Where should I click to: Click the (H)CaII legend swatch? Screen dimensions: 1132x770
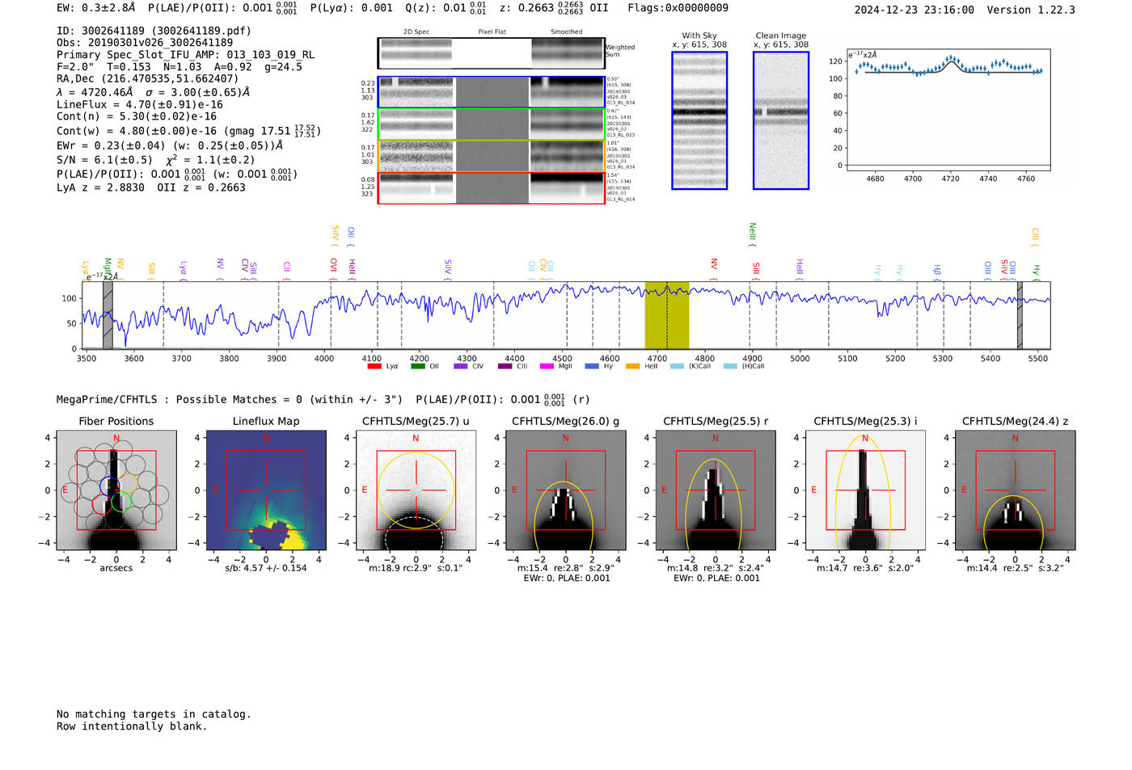[730, 366]
